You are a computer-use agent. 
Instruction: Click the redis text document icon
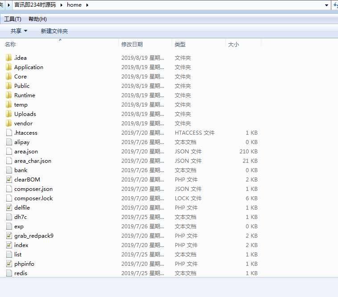coord(9,273)
